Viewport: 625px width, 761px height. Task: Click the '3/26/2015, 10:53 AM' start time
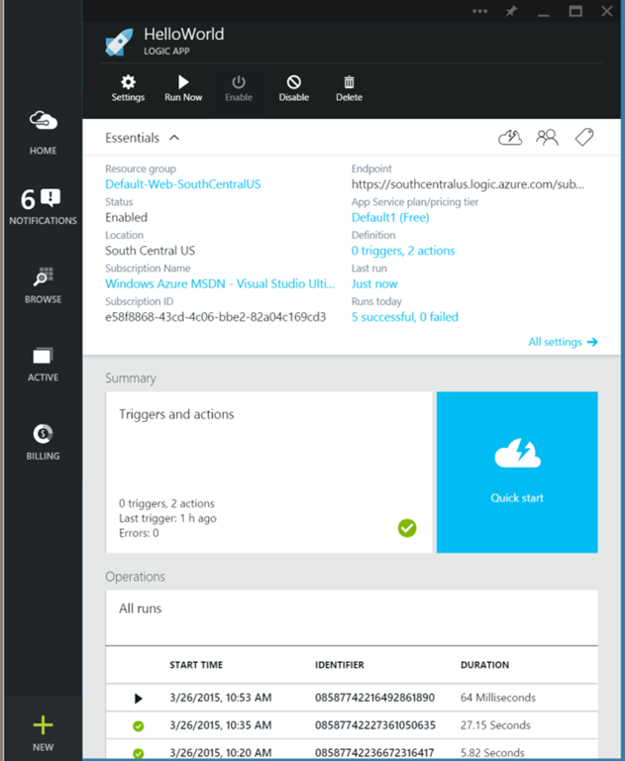pyautogui.click(x=220, y=698)
